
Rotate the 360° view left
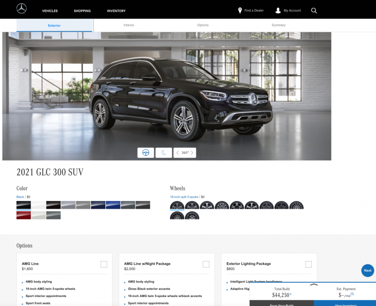point(178,153)
